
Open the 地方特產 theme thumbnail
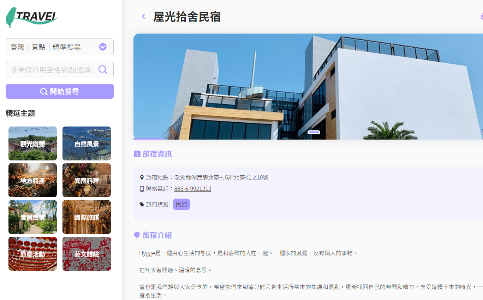(x=32, y=180)
